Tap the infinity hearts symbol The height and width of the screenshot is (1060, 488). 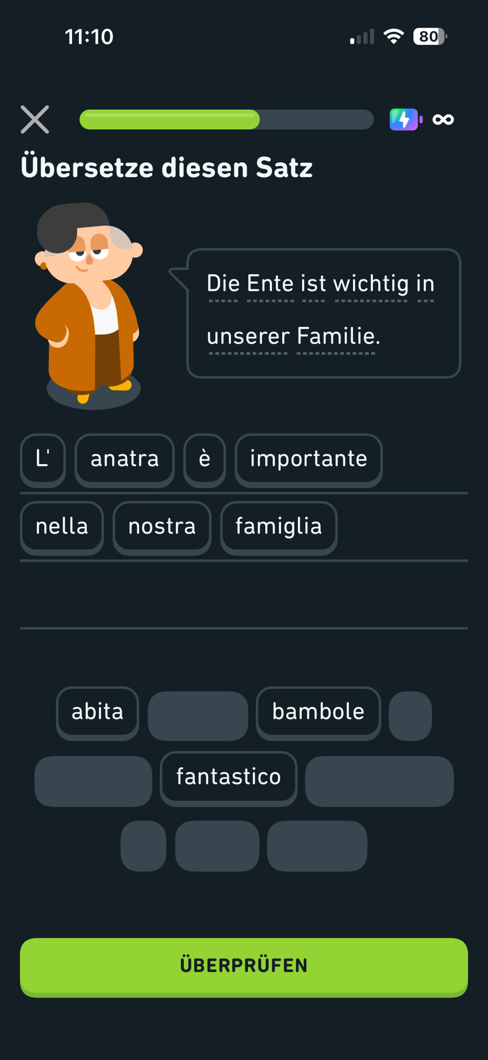coord(443,119)
